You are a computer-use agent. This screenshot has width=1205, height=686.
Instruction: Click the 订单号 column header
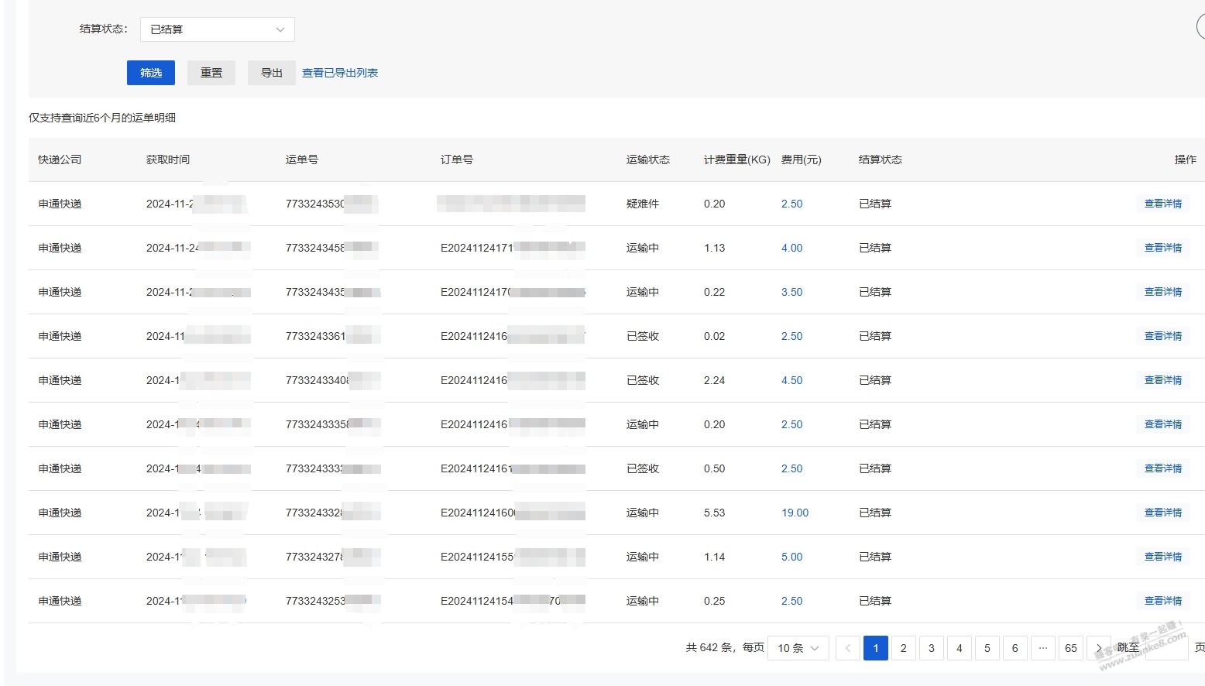(457, 159)
